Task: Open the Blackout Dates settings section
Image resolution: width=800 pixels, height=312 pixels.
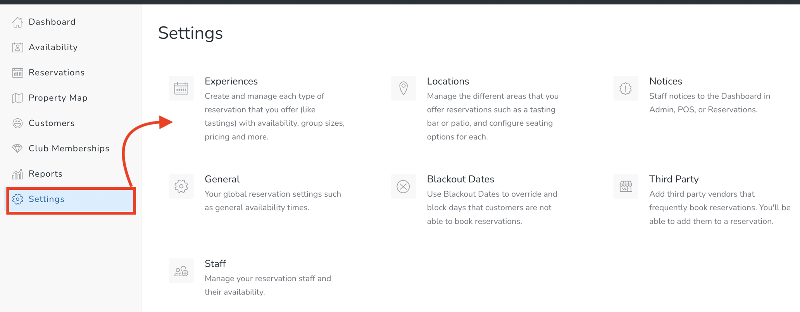Action: [x=460, y=179]
